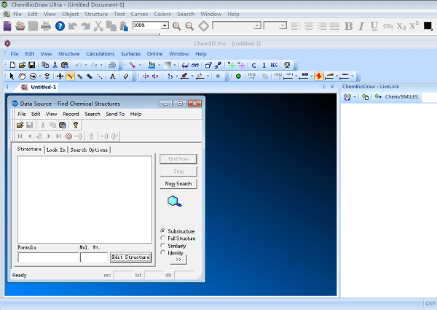Open the Data Source Send To menu
Screen dimensions: 437x310
[115, 114]
